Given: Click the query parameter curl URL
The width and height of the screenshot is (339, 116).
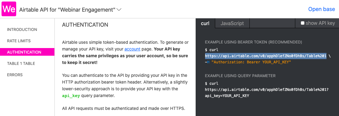Looking at the screenshot, I should [x=267, y=89].
